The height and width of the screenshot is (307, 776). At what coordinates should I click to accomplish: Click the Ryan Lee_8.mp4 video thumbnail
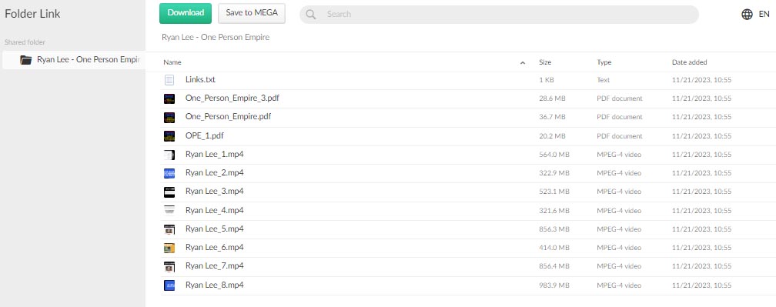click(x=169, y=285)
